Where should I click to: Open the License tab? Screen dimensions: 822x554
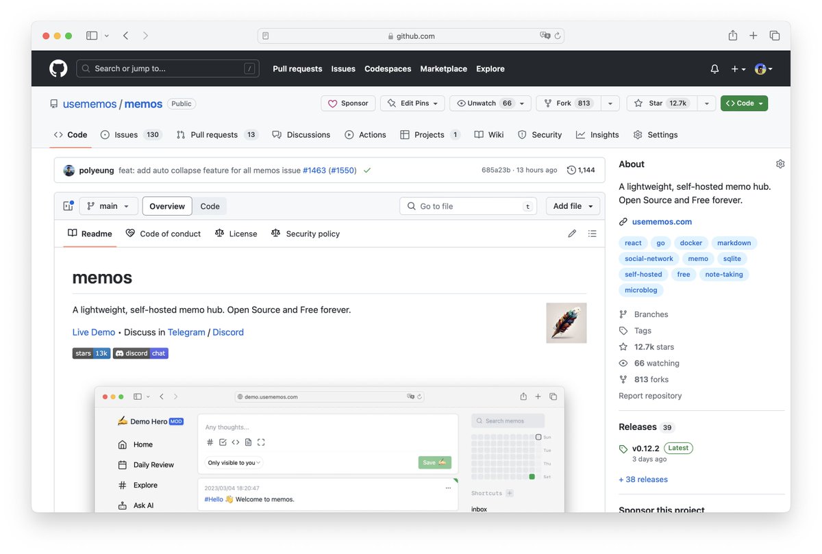coord(236,234)
